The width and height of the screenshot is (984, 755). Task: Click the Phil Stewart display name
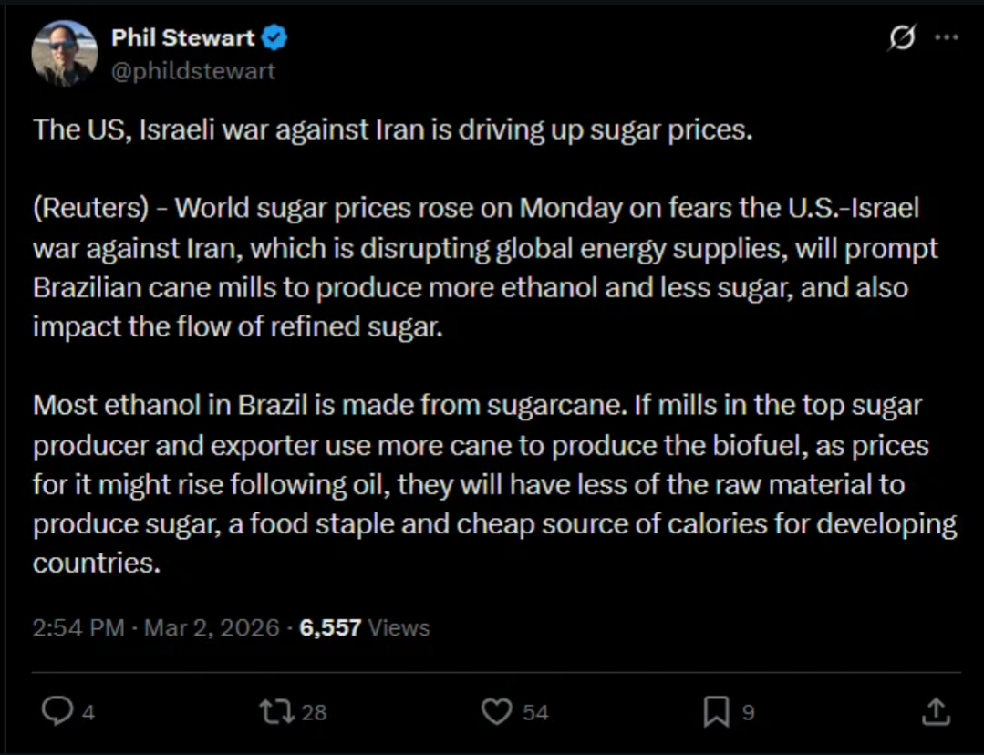tap(182, 37)
